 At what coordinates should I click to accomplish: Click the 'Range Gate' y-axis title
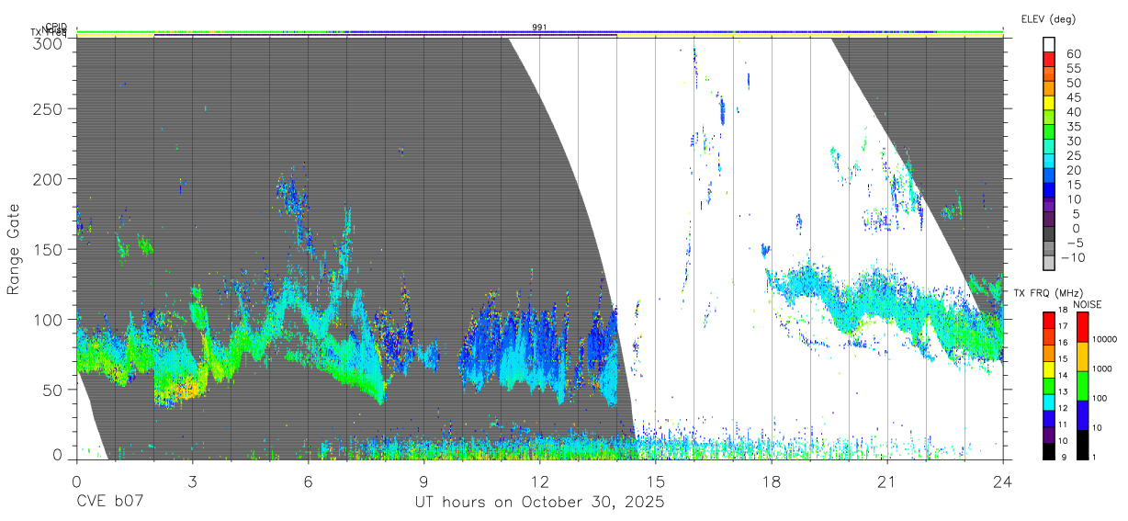[14, 251]
